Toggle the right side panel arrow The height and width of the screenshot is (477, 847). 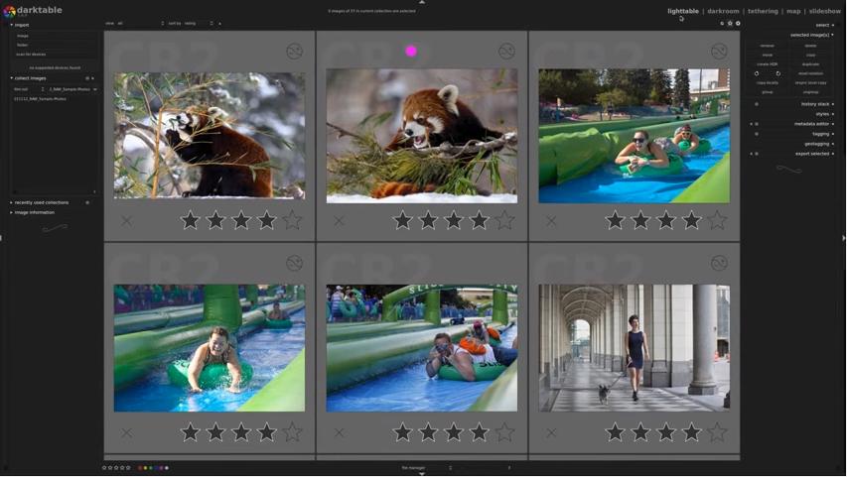(844, 238)
